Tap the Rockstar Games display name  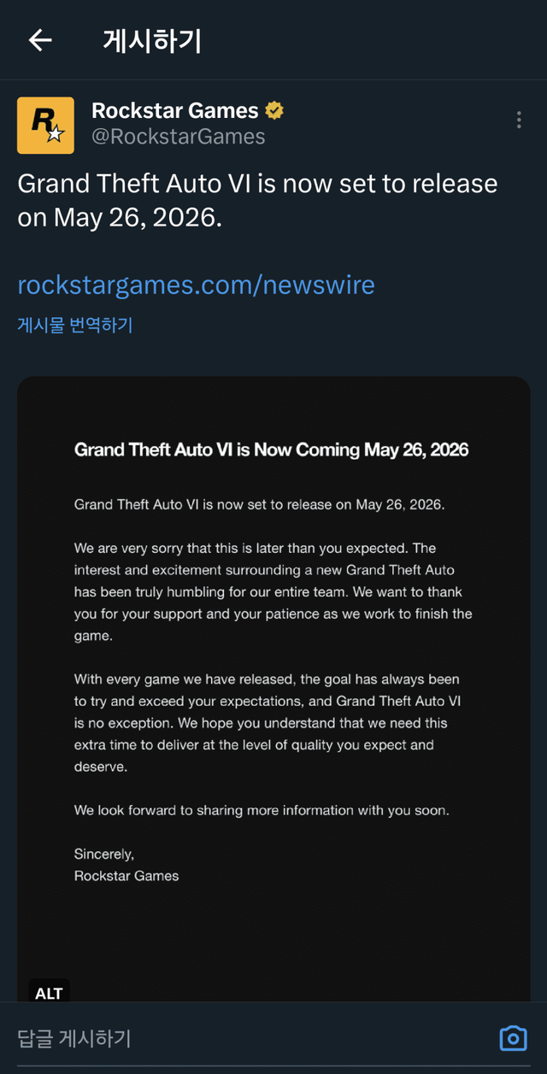coord(174,111)
